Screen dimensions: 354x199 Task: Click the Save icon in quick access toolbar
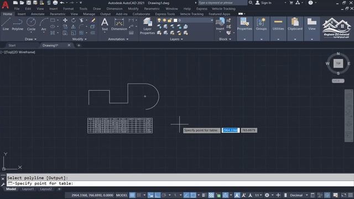pyautogui.click(x=29, y=3)
